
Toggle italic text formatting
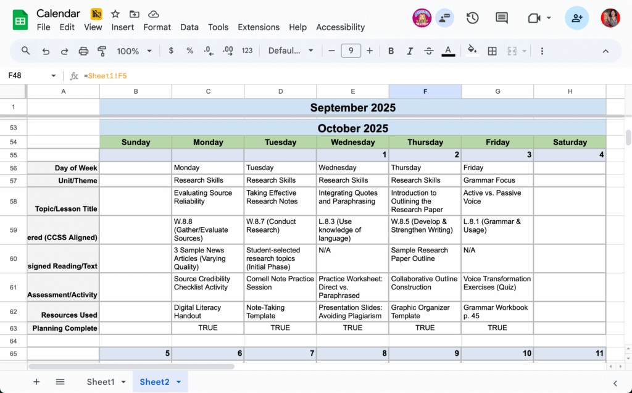click(x=409, y=51)
